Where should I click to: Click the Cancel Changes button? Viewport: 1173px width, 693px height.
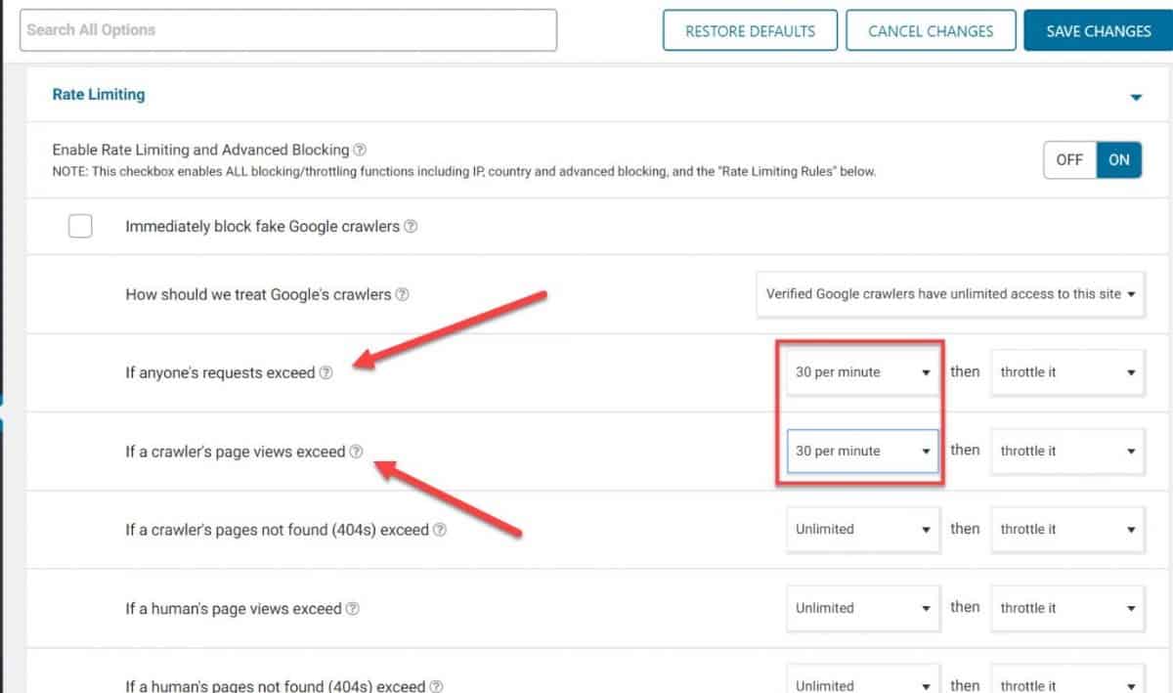click(x=931, y=30)
